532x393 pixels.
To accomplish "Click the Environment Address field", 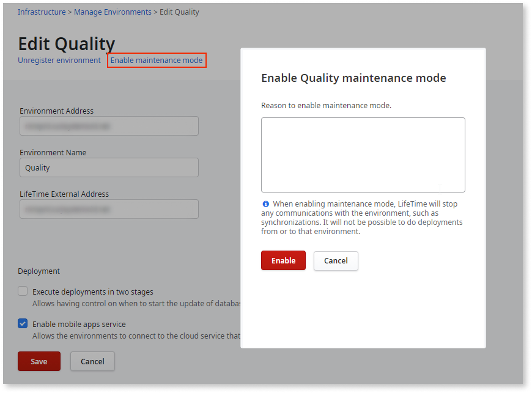I will tap(109, 126).
